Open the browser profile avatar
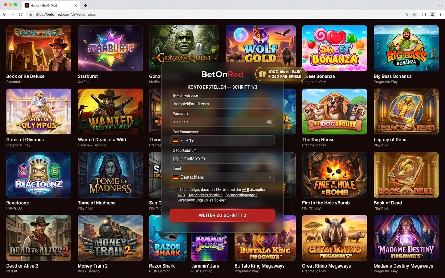 tap(432, 14)
